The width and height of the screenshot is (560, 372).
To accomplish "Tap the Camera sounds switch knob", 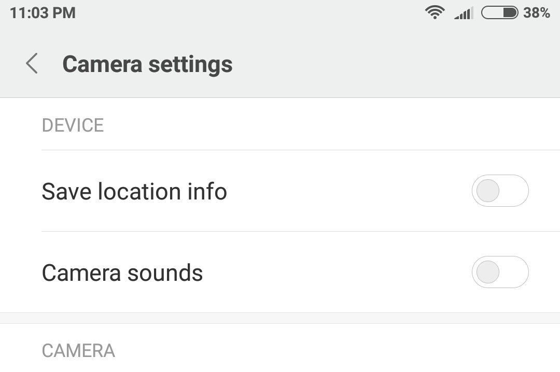I will pos(488,272).
